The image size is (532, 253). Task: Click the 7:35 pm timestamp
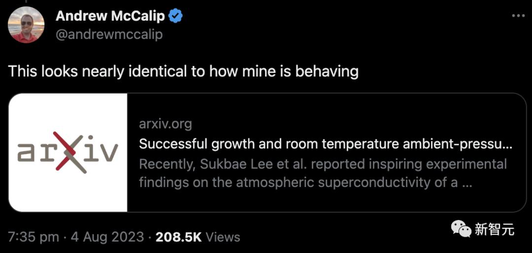coord(33,237)
